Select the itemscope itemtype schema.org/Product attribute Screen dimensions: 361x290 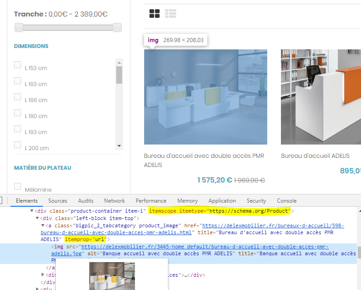coord(219,211)
